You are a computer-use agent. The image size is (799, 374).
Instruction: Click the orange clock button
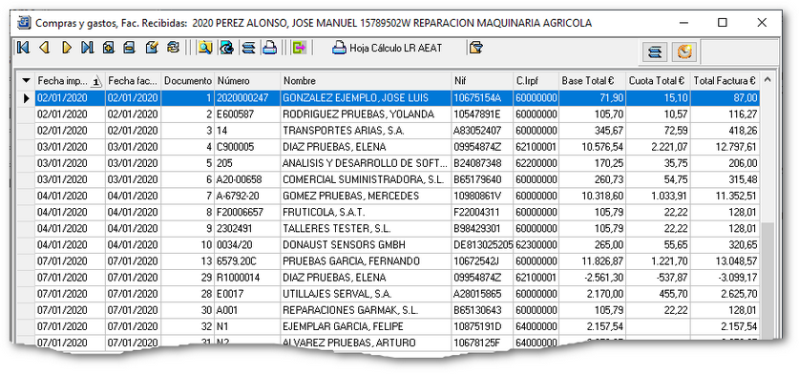point(684,52)
